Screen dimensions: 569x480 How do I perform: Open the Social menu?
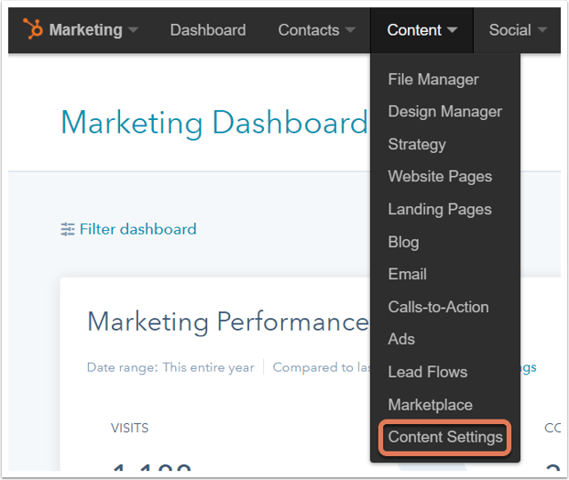pos(509,30)
